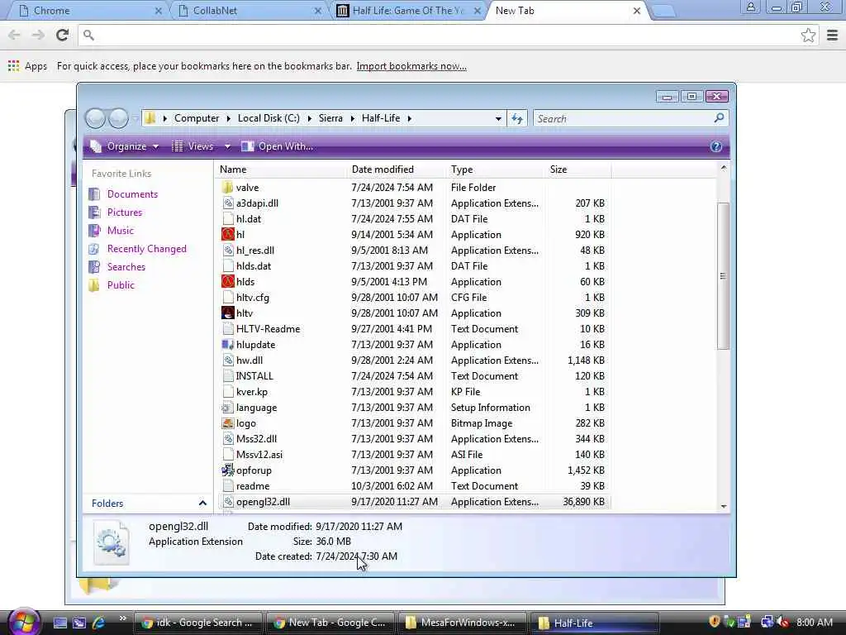The width and height of the screenshot is (846, 635).
Task: Click Show Desktop quick launch icon
Action: [x=59, y=623]
